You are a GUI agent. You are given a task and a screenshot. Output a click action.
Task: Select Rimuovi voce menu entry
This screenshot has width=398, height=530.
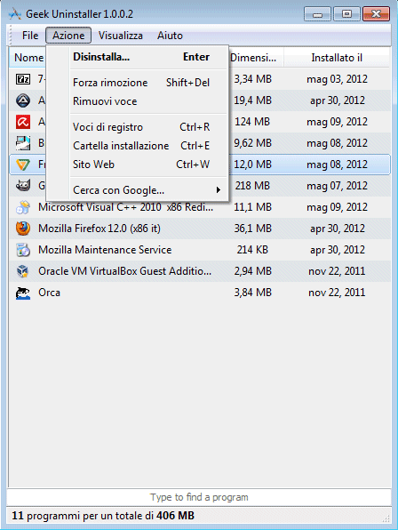tap(138, 101)
